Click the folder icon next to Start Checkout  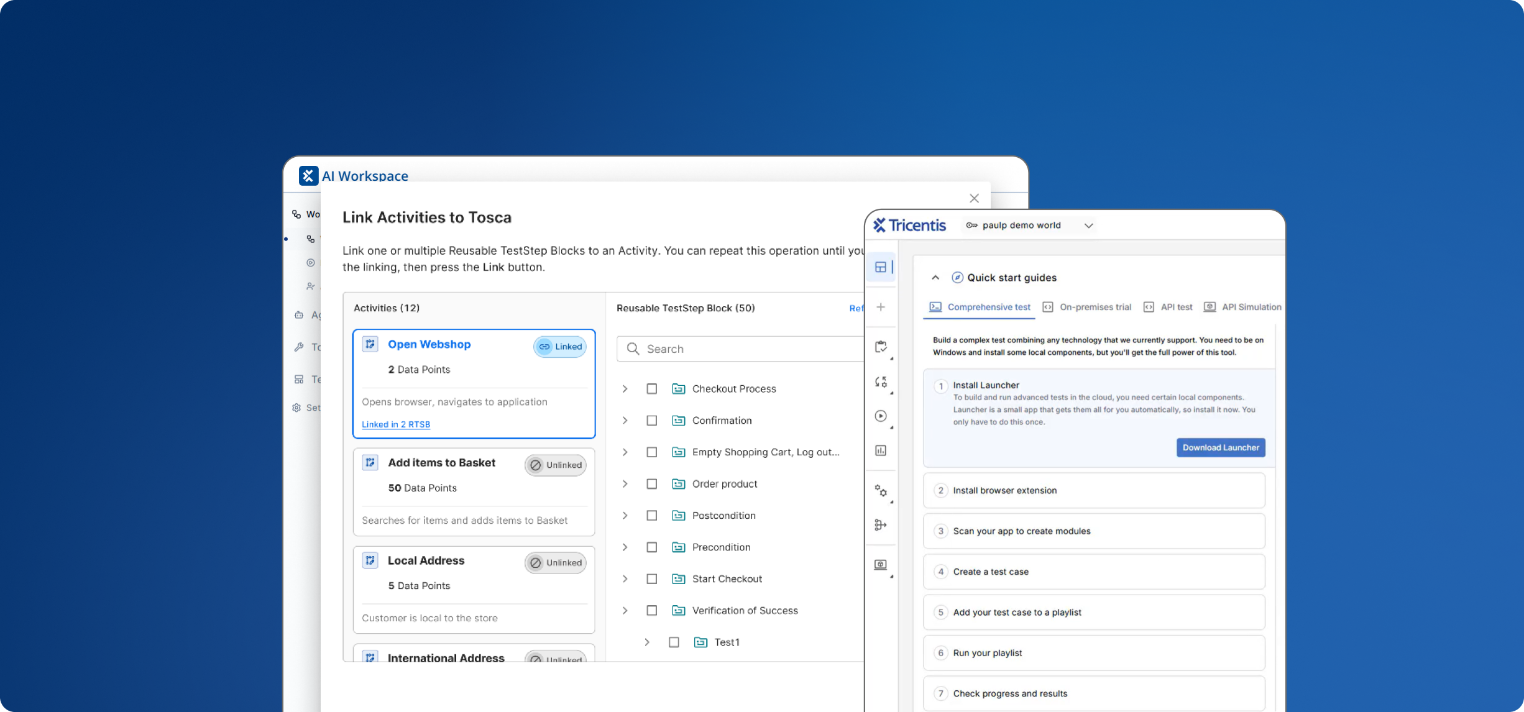[x=679, y=579]
